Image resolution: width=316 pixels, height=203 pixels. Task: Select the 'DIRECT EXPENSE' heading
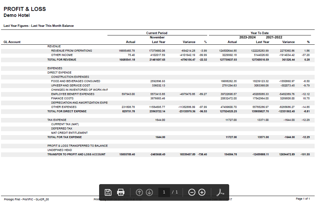tap(59, 73)
